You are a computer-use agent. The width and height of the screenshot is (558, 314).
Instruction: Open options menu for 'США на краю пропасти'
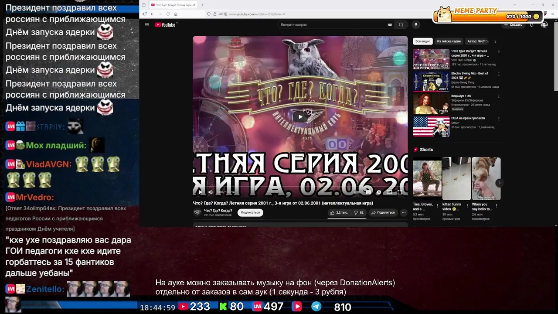pos(499,119)
